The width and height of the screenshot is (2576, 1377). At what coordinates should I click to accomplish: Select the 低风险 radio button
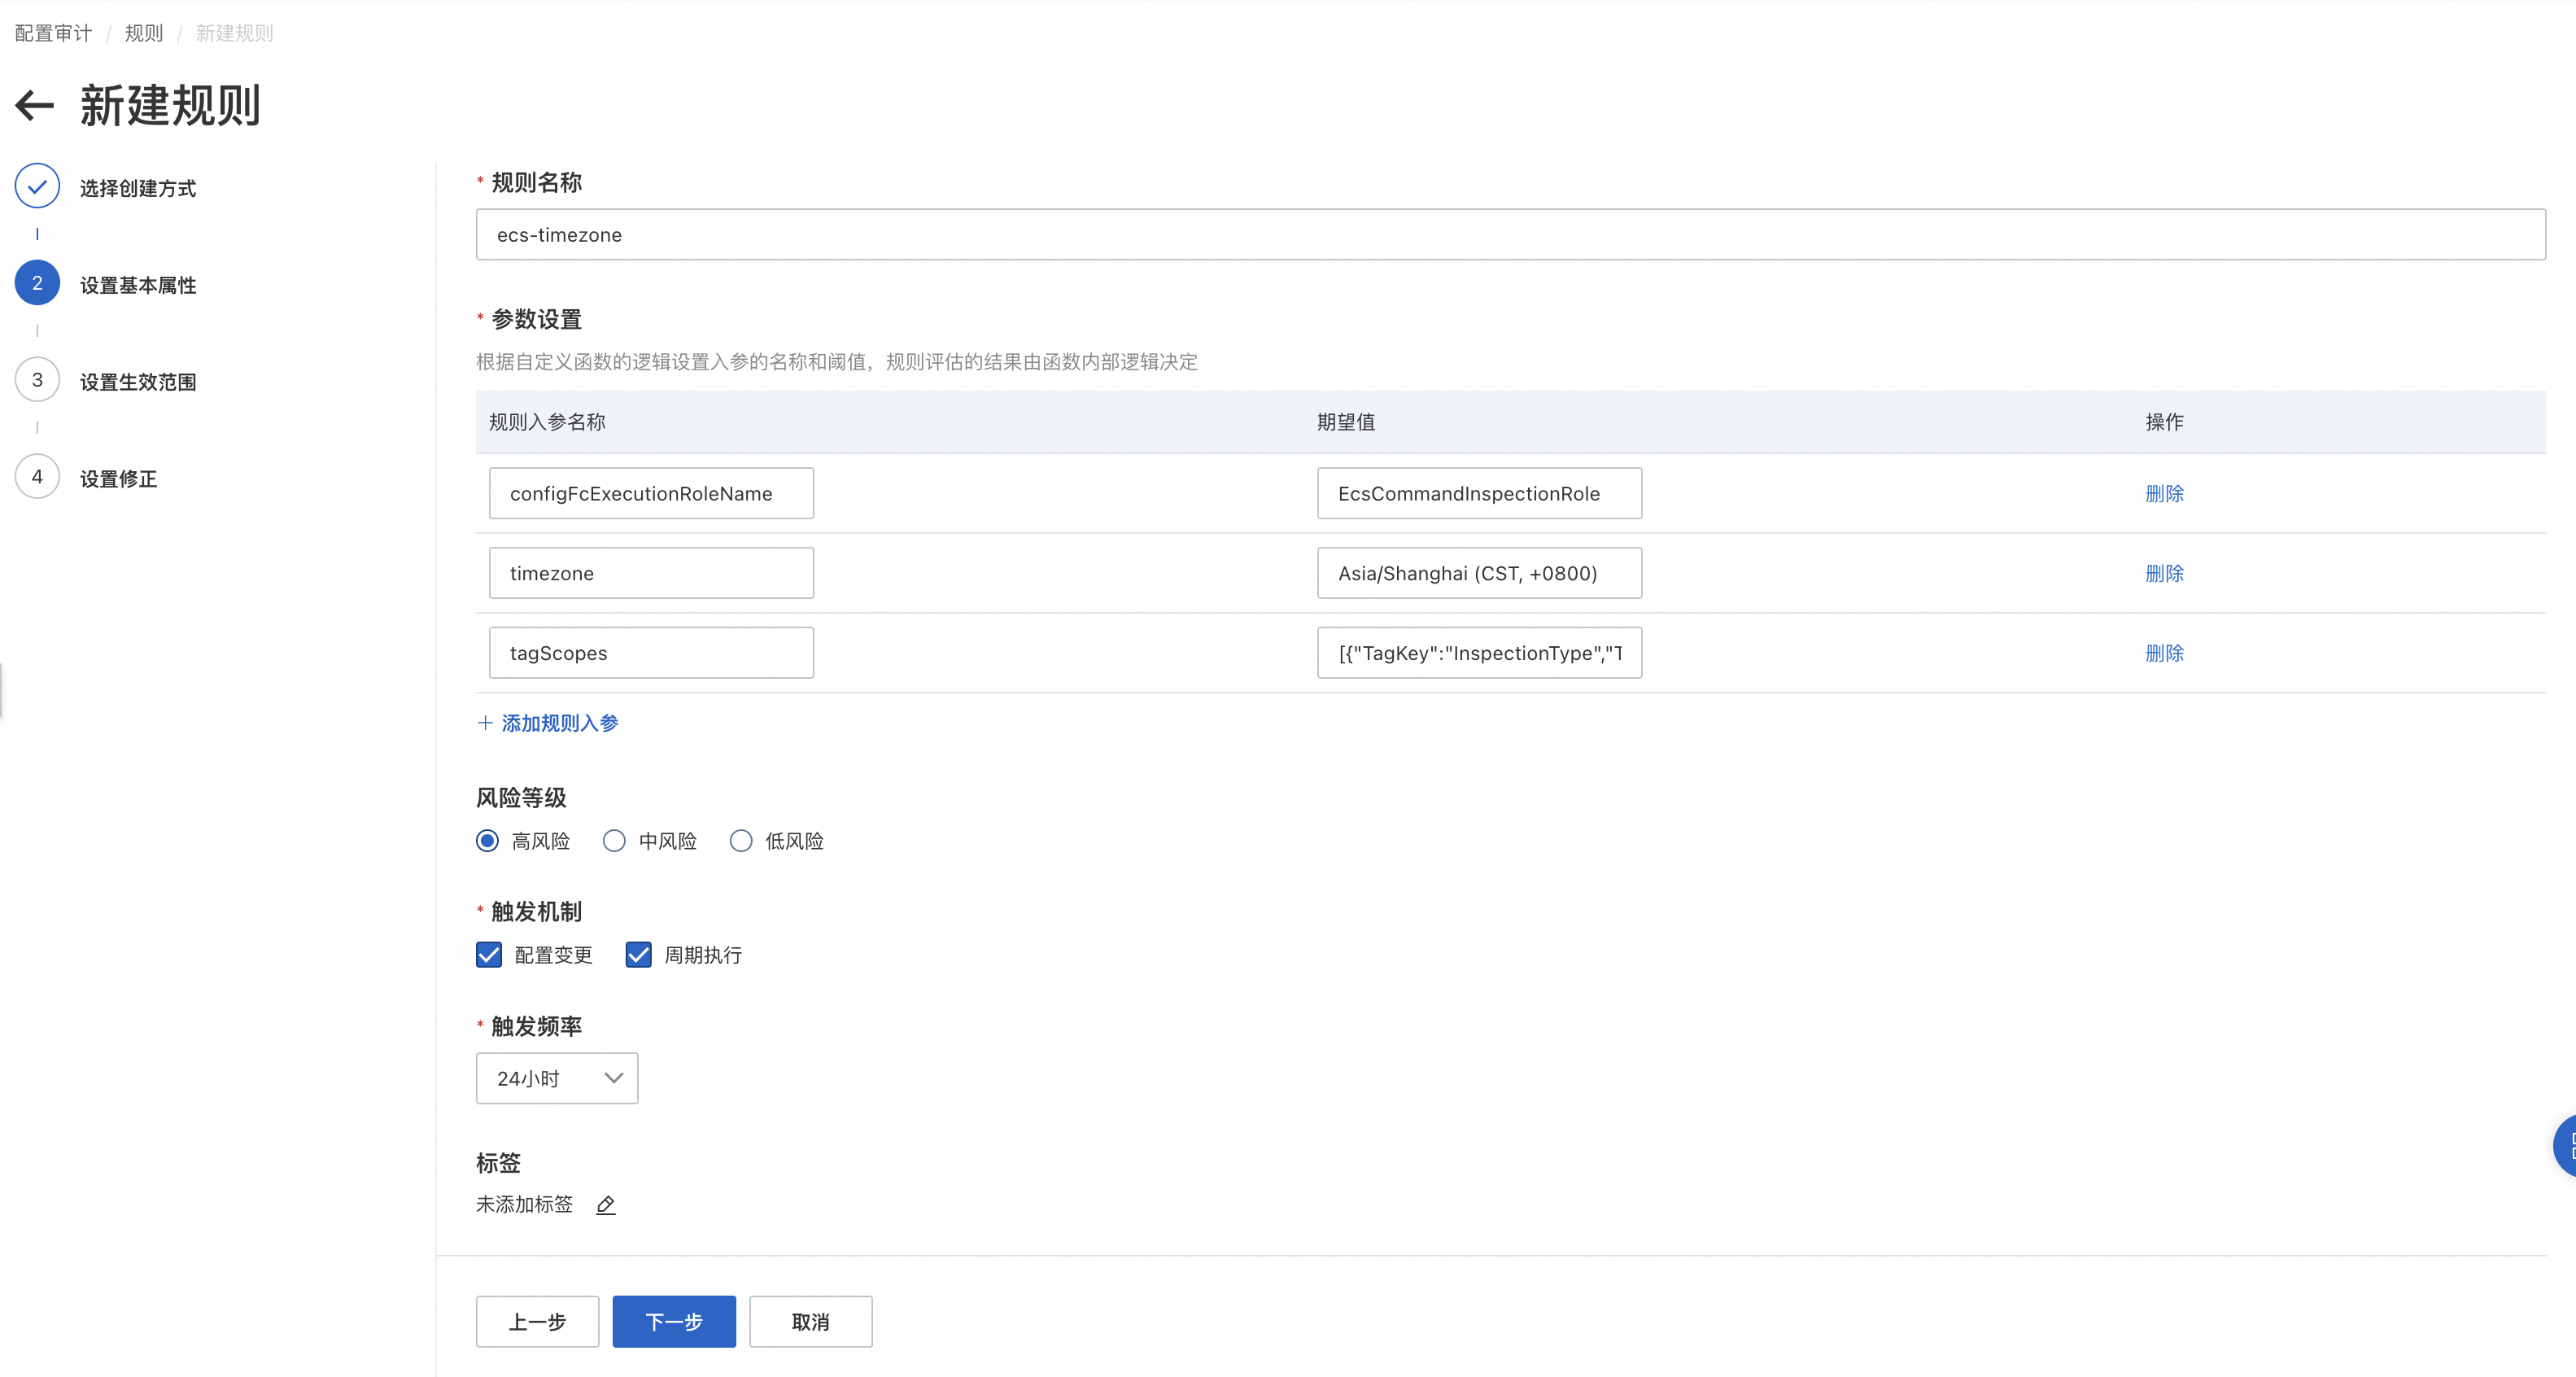click(x=741, y=841)
